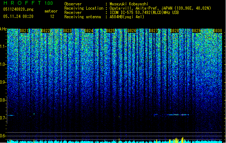226x143 pixels.
Task: Select the meteor count 12
Action: point(52,16)
